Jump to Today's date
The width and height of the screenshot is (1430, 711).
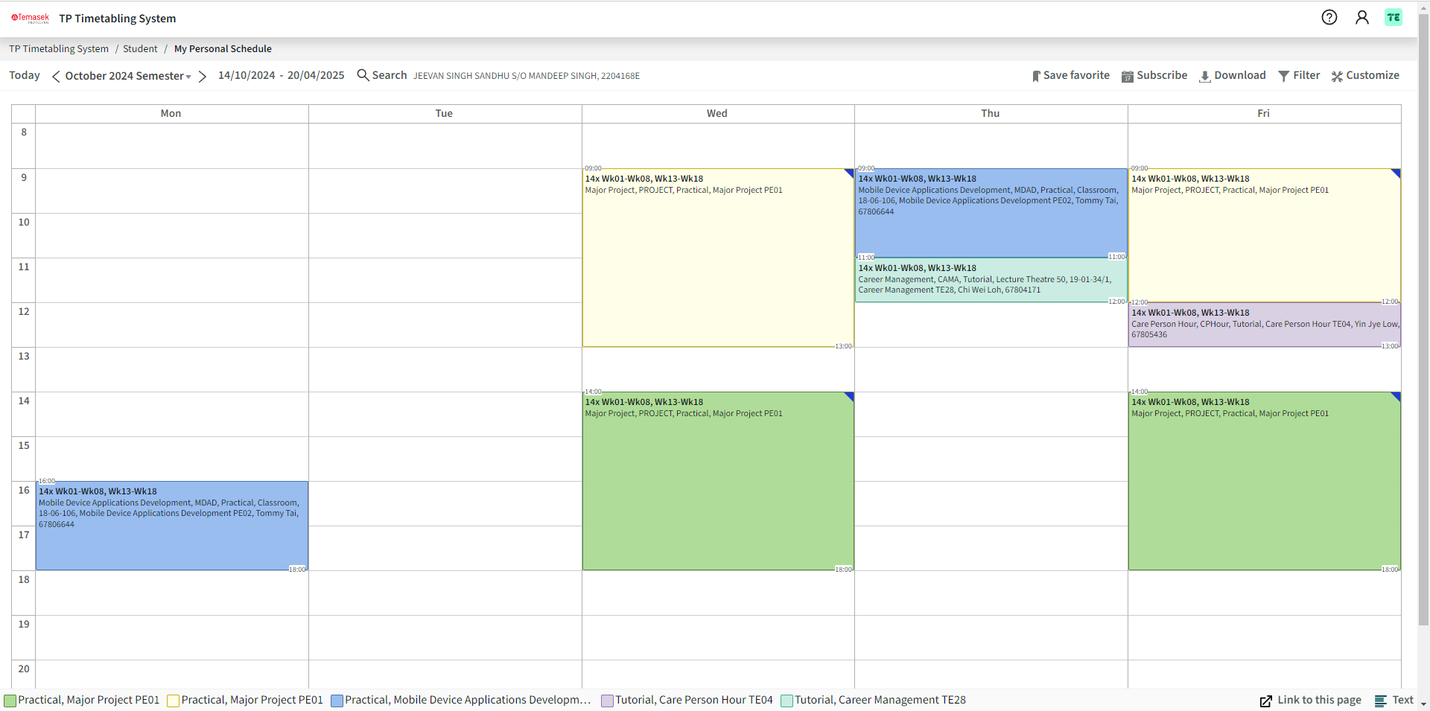point(25,76)
